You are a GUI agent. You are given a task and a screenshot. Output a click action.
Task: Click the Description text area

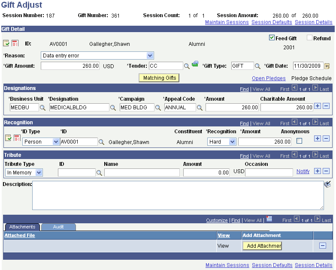coord(178,195)
